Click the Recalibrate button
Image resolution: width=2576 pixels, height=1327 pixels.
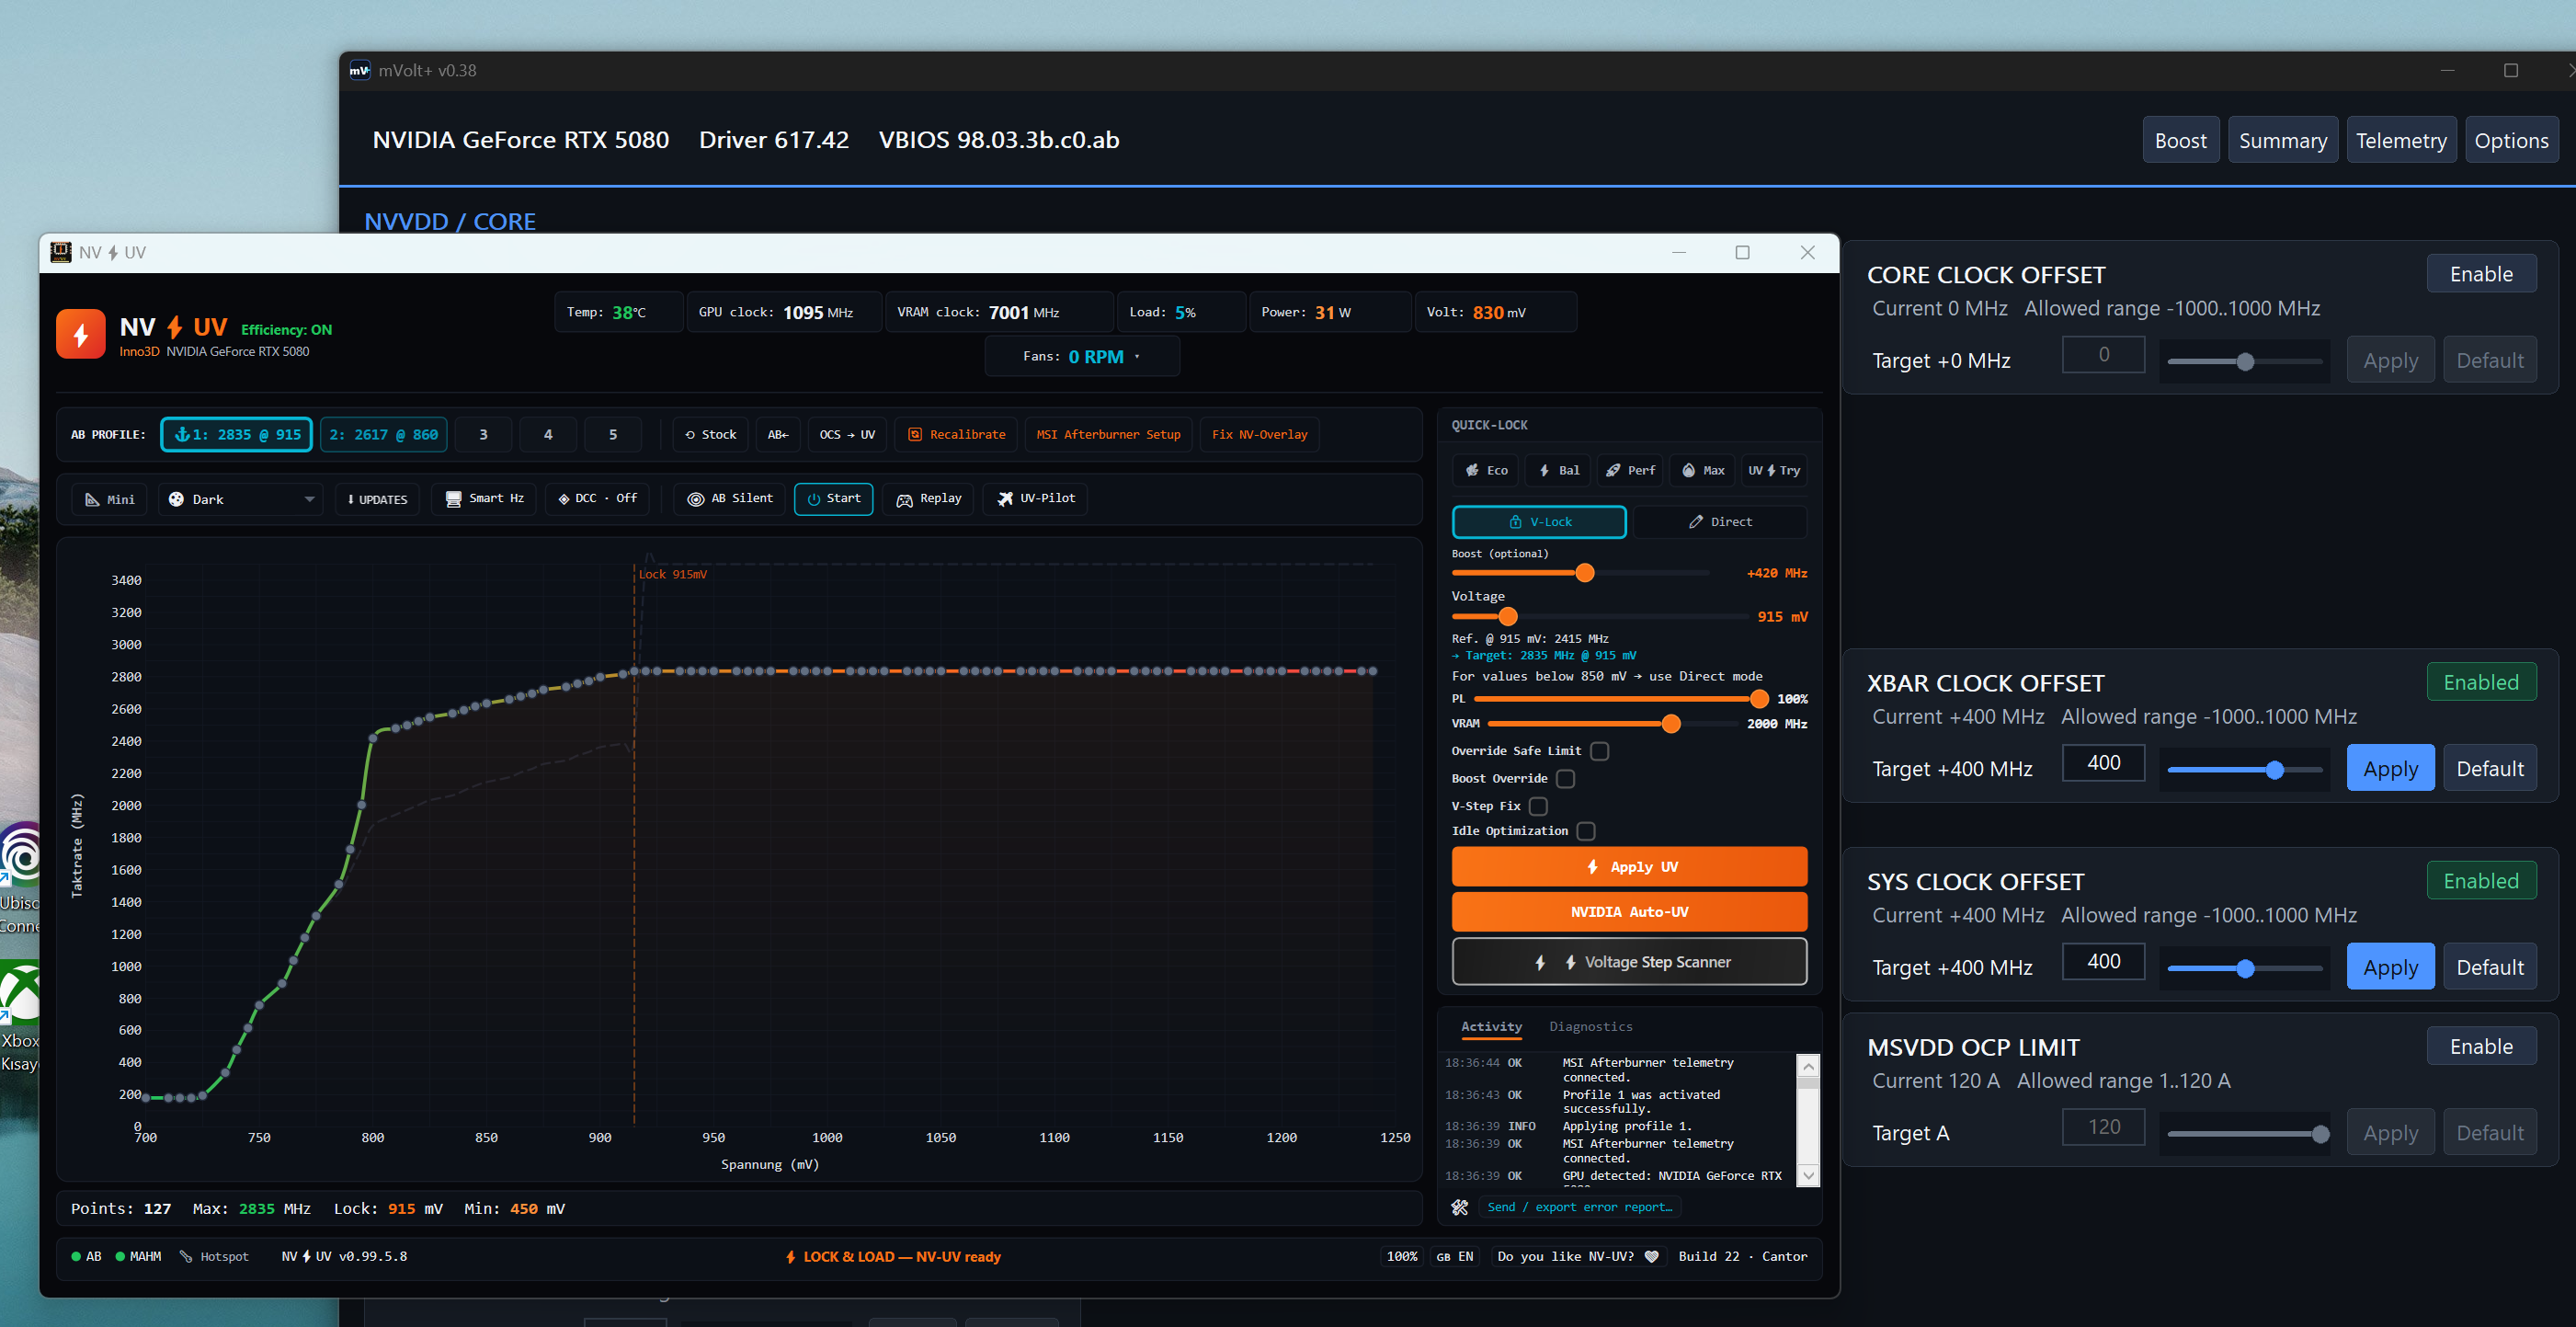point(957,434)
